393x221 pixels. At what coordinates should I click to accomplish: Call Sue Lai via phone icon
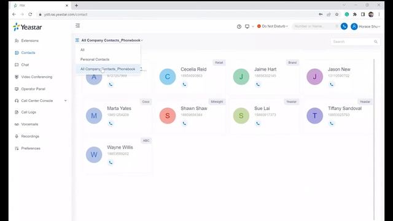coord(258,123)
